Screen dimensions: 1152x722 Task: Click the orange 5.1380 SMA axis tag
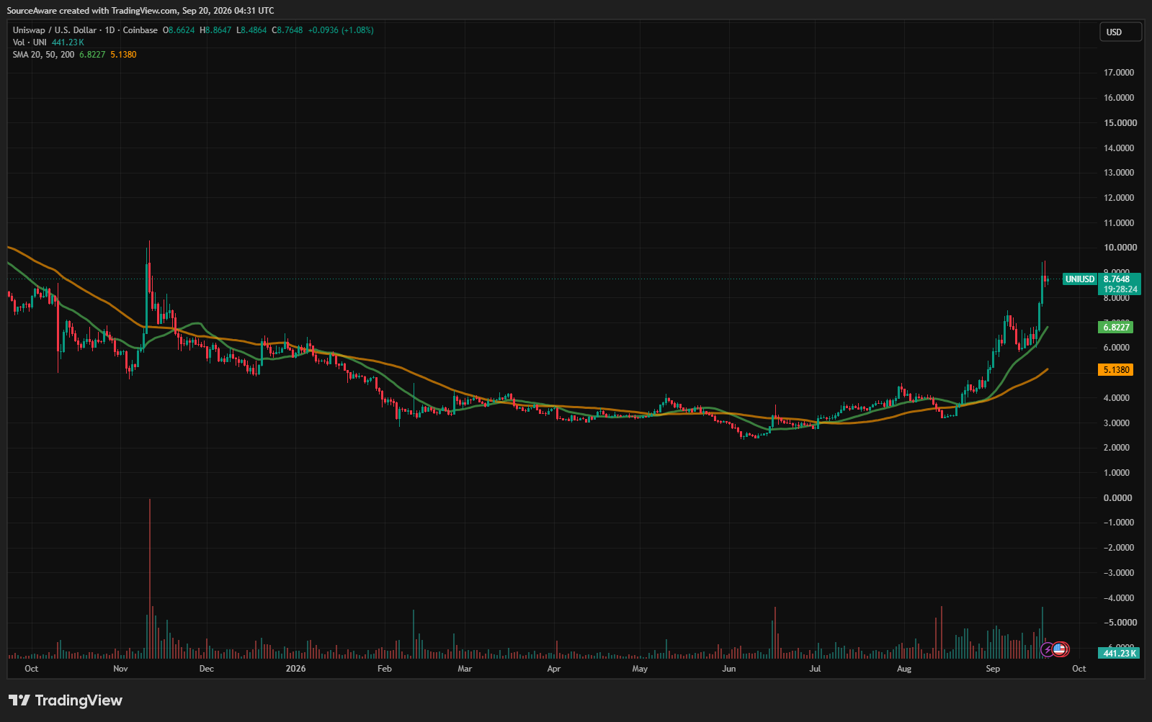tap(1115, 370)
